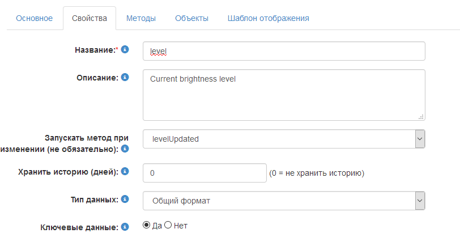This screenshot has height=233, width=460.
Task: Click info icon beside Тип данных
Action: [x=125, y=198]
